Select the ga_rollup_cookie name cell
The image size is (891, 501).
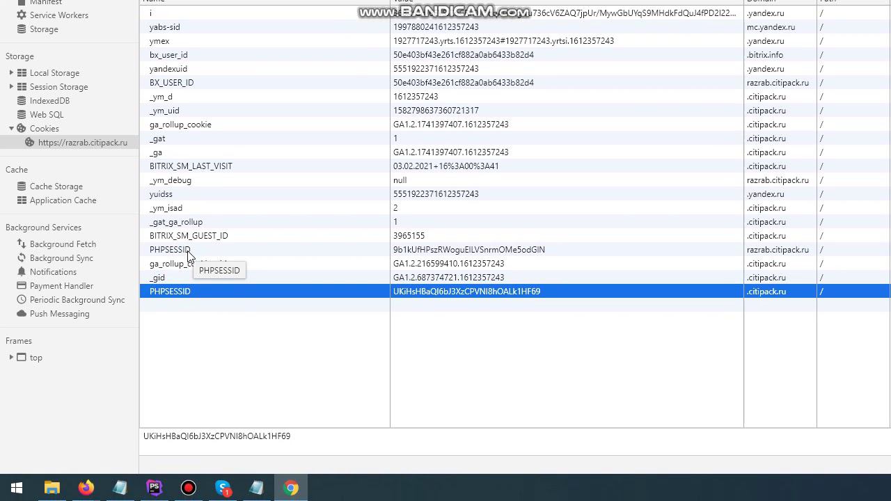[x=180, y=124]
